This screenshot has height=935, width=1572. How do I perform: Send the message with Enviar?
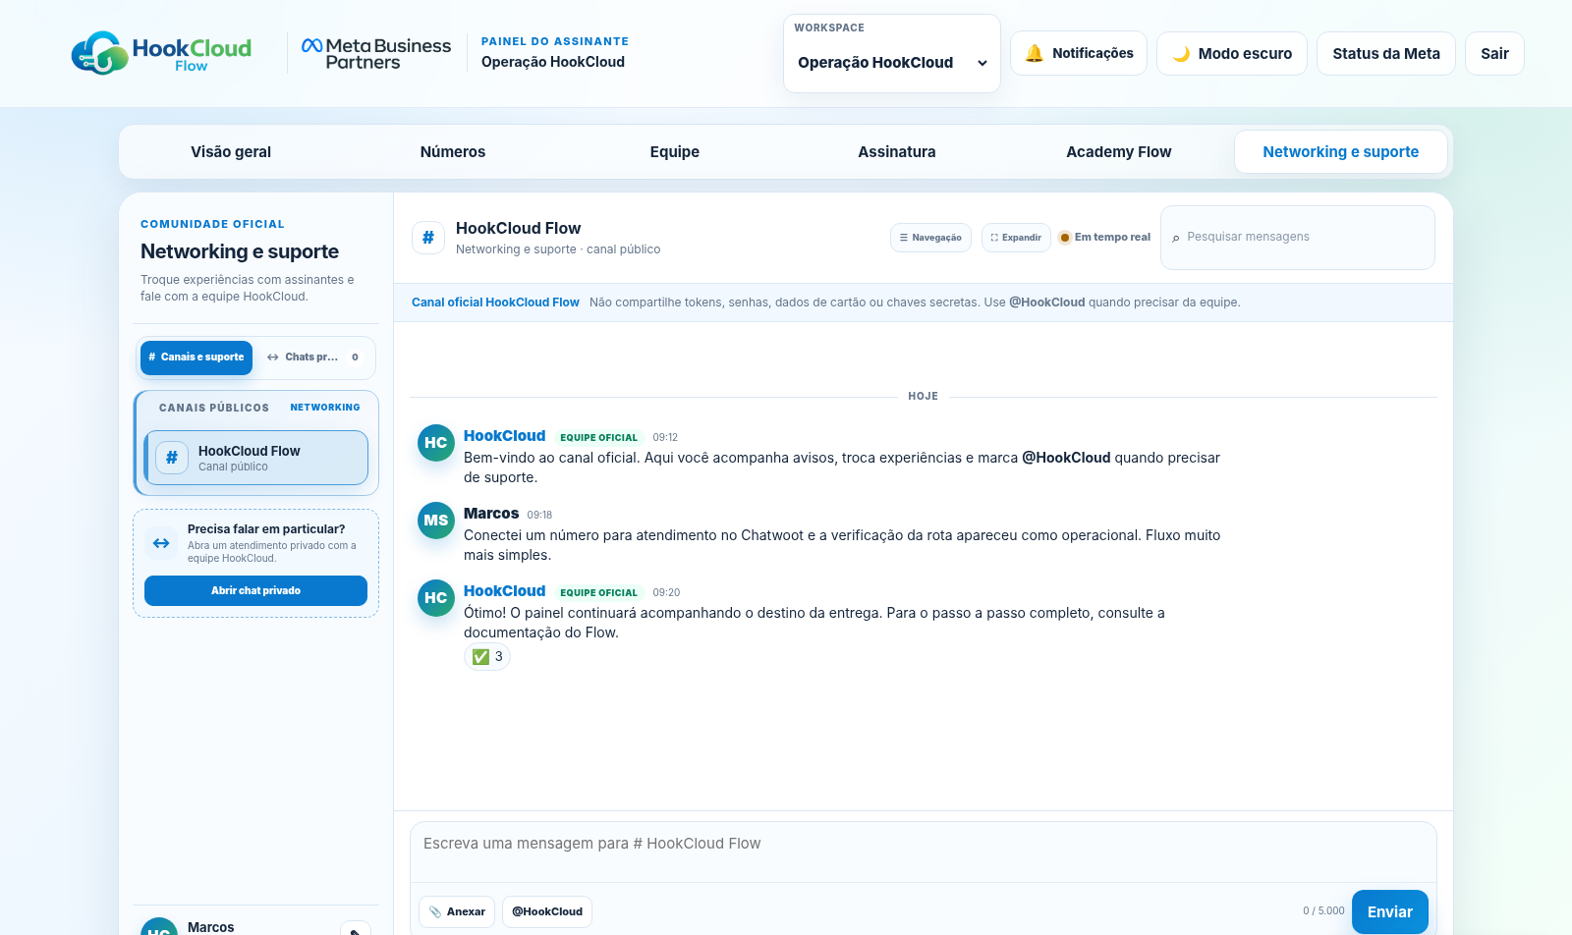coord(1390,912)
